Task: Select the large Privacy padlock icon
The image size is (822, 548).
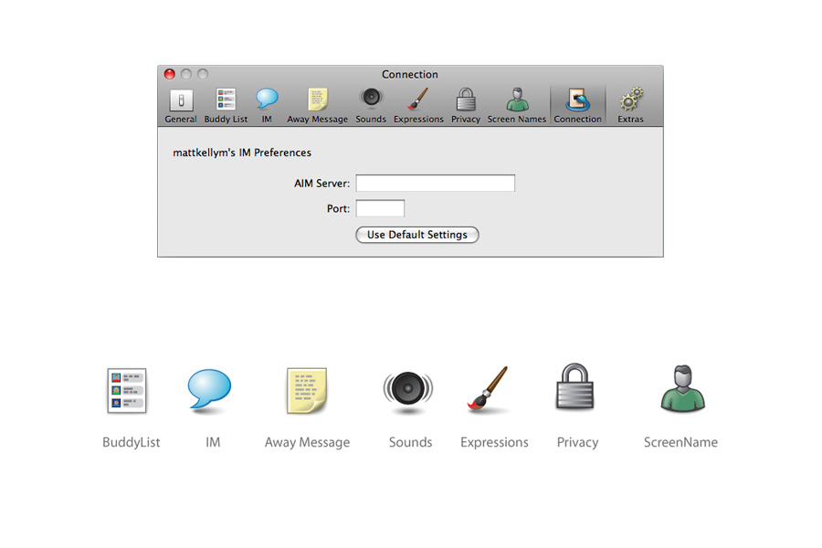Action: pos(576,388)
